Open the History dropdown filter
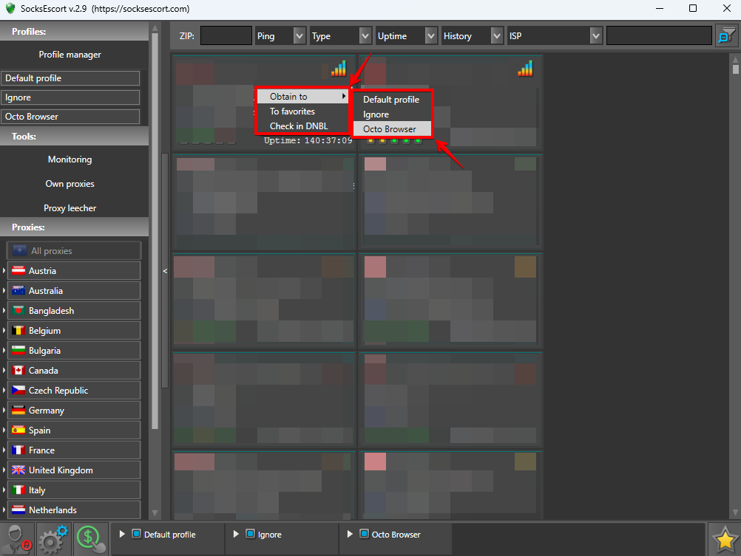 (472, 36)
